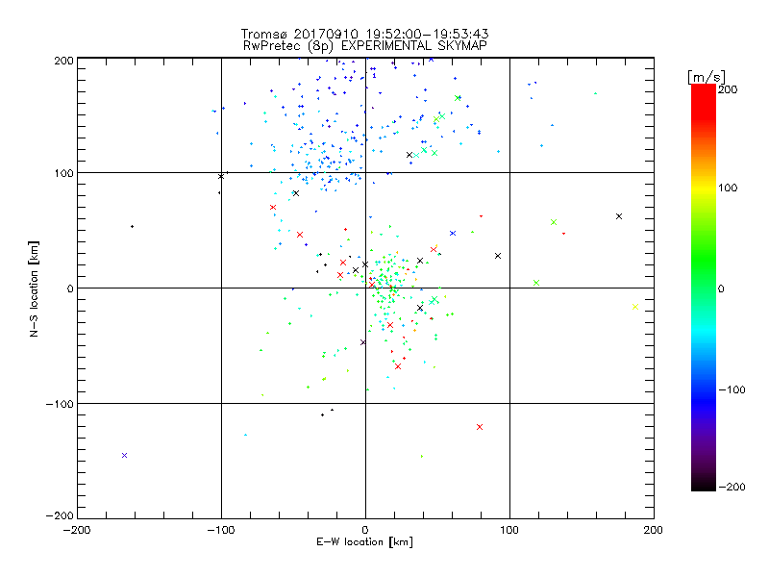The image size is (769, 577).
Task: Select the blue X marker right of center
Action: point(453,233)
